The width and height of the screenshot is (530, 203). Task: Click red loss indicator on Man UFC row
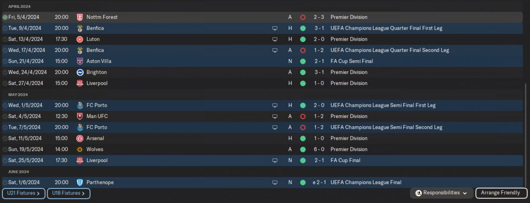pyautogui.click(x=303, y=116)
